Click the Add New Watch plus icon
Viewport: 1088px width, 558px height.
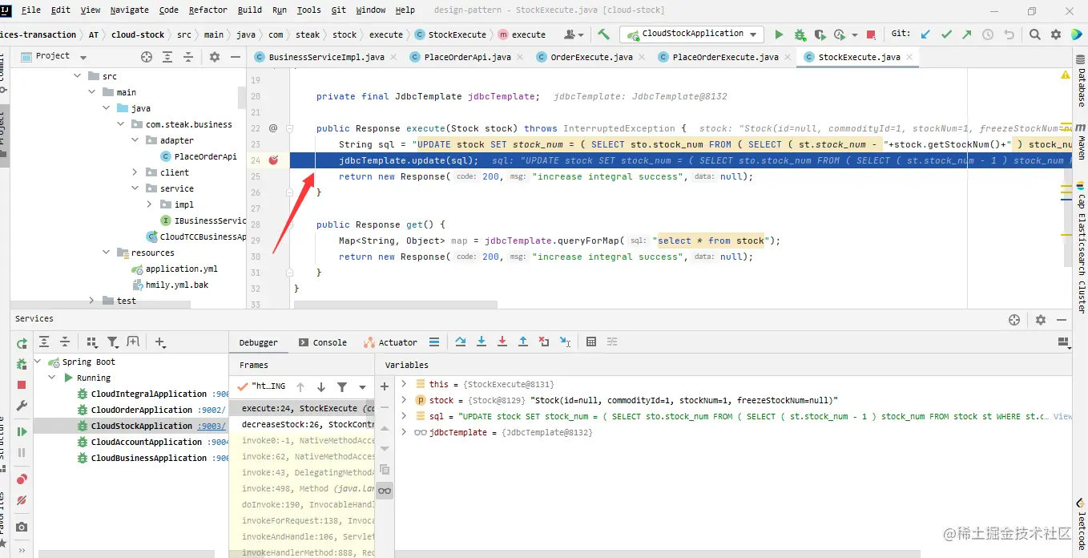(385, 386)
